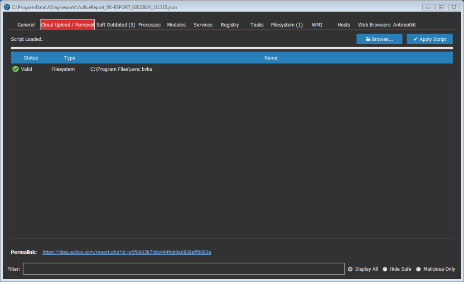Screen dimensions: 464x282
Task: Open the Web Browsers tab
Action: tap(374, 25)
